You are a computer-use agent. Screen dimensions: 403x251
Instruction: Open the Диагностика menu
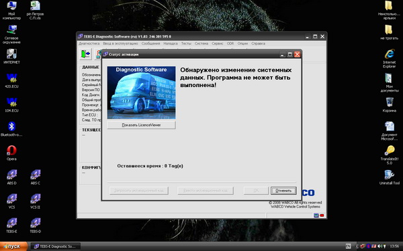click(x=89, y=44)
